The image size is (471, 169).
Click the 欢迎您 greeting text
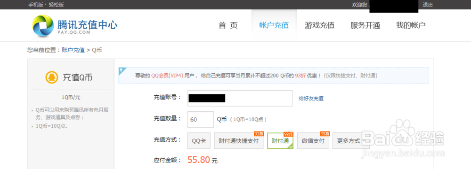tap(359, 5)
